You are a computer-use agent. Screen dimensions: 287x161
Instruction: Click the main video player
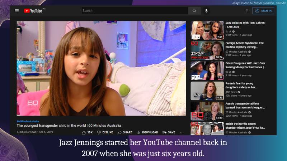(101, 68)
